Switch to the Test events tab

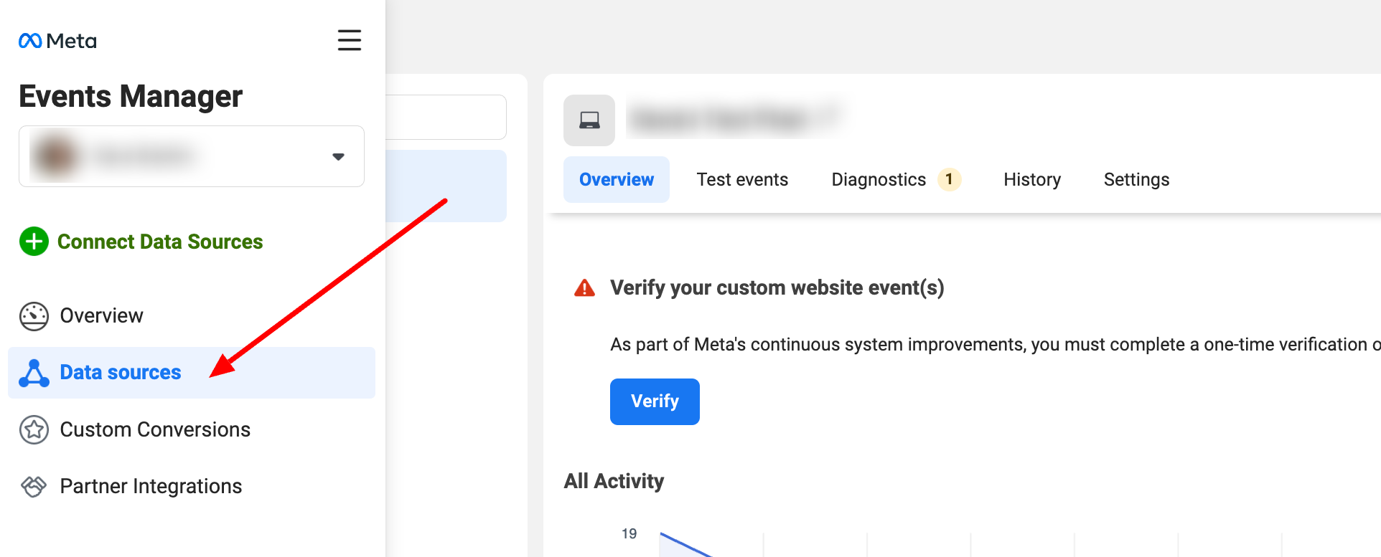742,180
